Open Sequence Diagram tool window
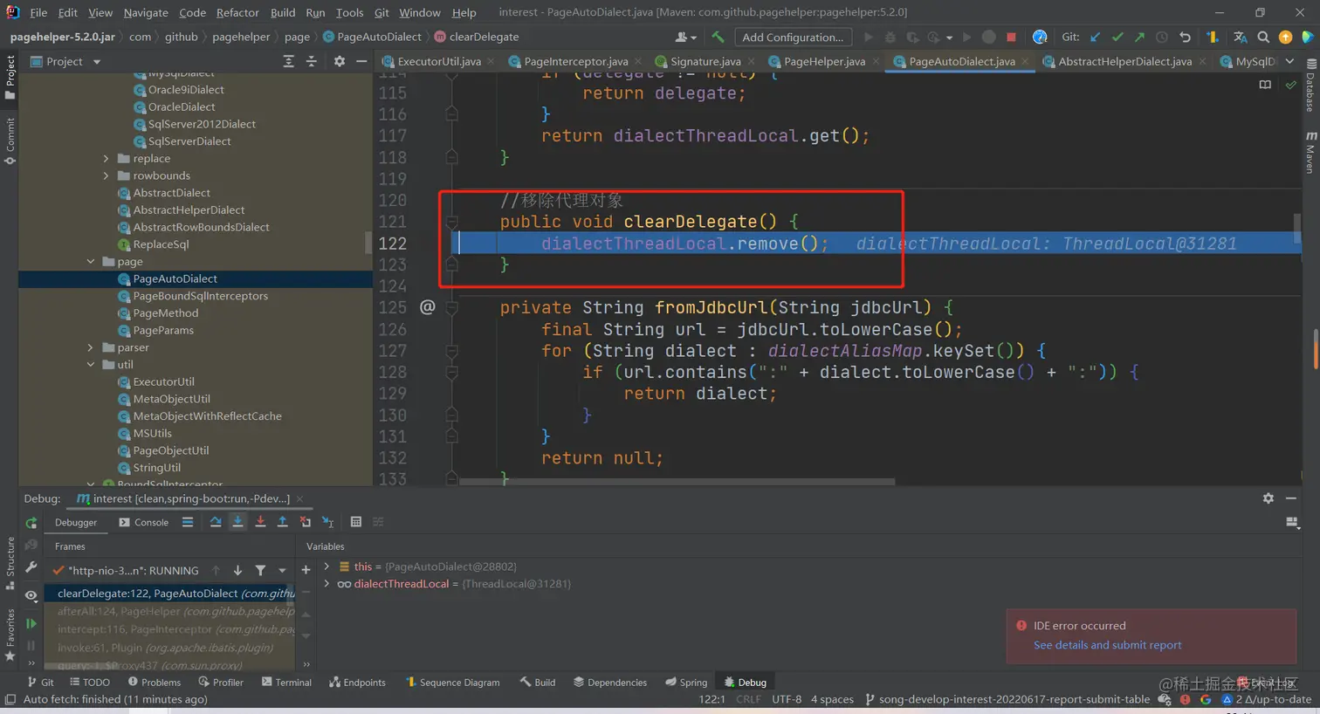The width and height of the screenshot is (1320, 714). (x=452, y=682)
